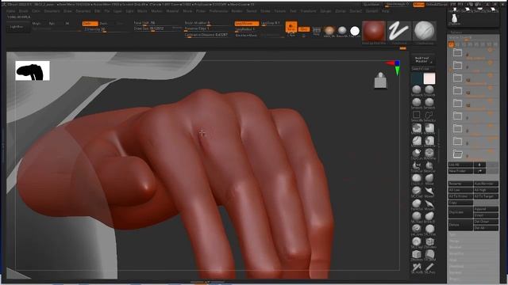Enable Zsub sculpt mode
Screen dimensions: 508x285
point(103,24)
